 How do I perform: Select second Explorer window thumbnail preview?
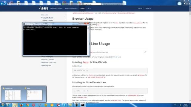tap(35, 95)
